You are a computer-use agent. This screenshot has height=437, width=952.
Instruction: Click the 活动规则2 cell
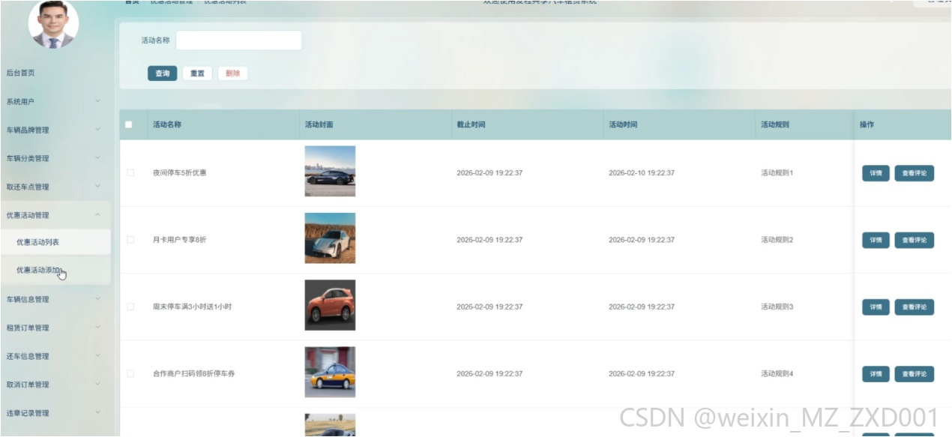click(777, 240)
